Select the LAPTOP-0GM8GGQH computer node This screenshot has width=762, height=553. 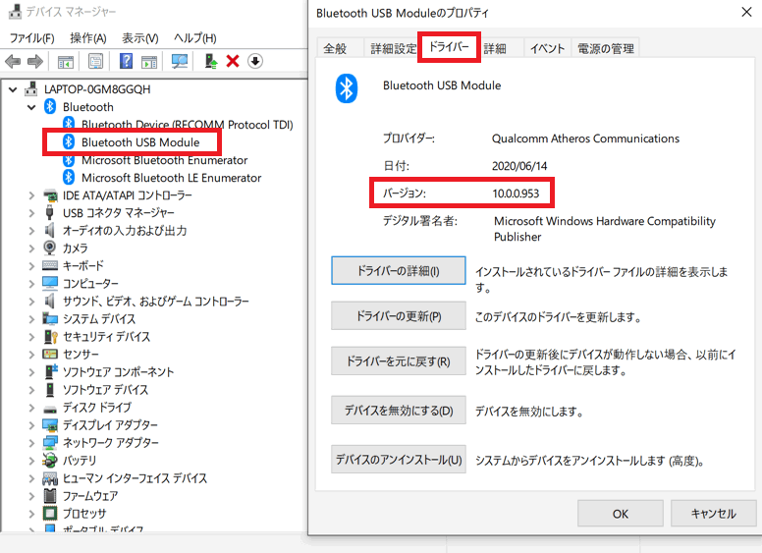point(97,89)
